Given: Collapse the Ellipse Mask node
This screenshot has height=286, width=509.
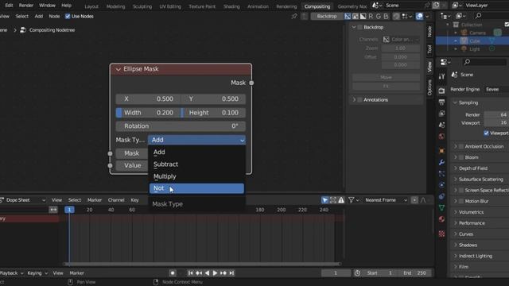Looking at the screenshot, I should (119, 69).
